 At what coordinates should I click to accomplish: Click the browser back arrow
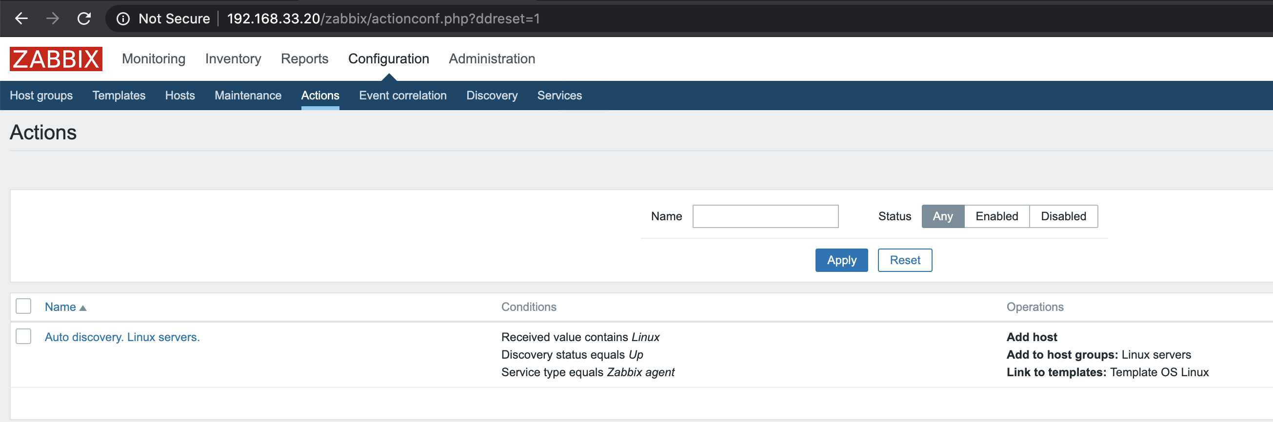click(x=21, y=19)
